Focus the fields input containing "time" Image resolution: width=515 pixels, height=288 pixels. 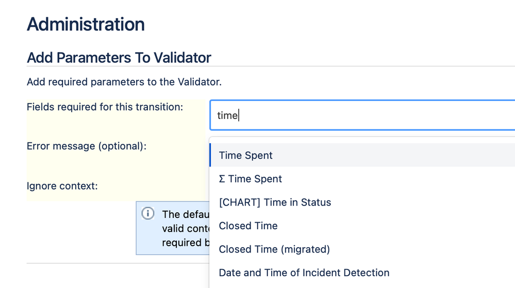coord(362,115)
